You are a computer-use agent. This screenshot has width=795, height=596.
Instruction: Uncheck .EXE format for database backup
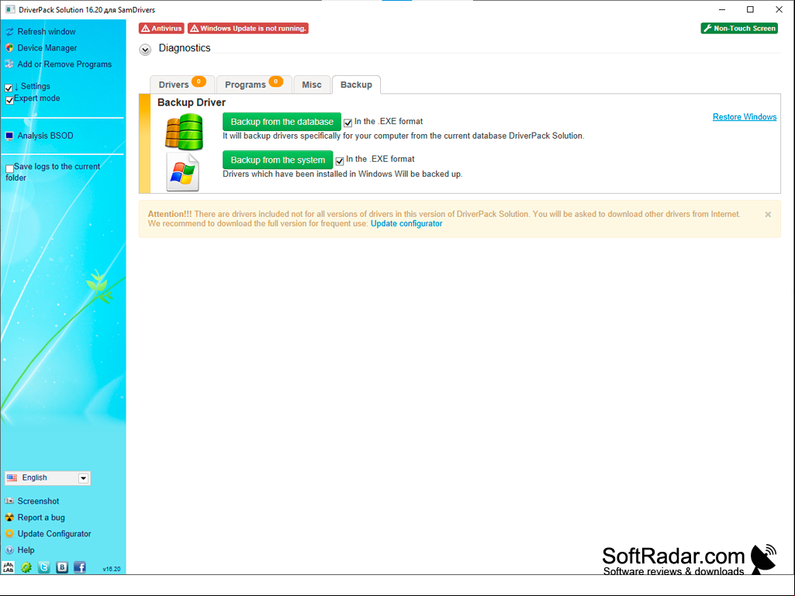tap(347, 123)
